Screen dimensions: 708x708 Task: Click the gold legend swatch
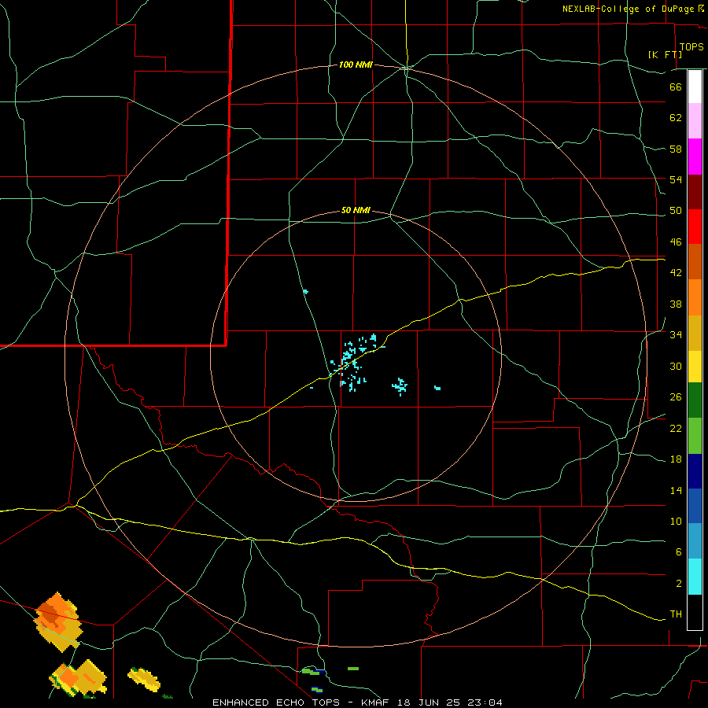pos(695,333)
